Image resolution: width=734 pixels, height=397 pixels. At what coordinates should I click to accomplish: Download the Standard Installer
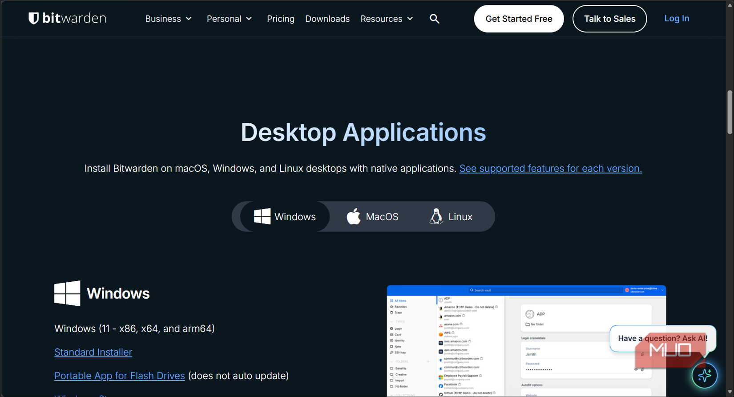pyautogui.click(x=93, y=352)
